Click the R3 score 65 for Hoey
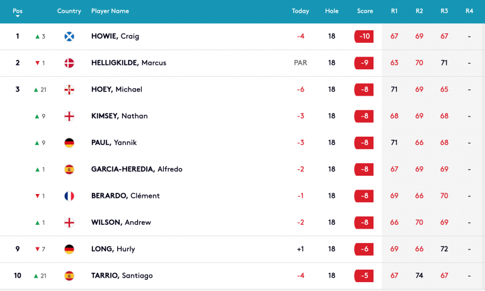 [x=444, y=89]
